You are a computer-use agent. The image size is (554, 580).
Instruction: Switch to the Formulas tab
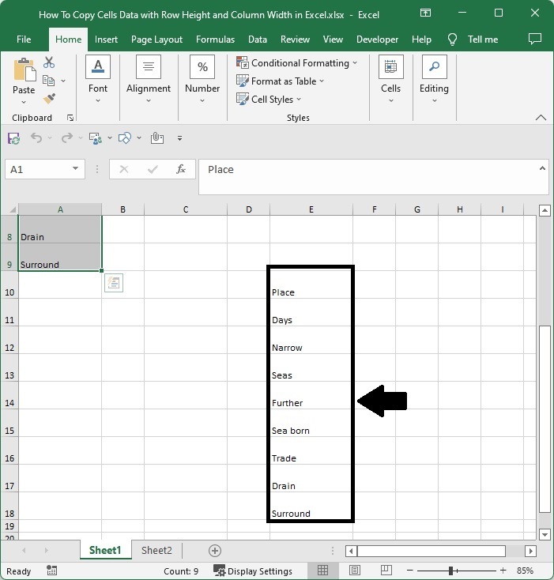[x=215, y=40]
